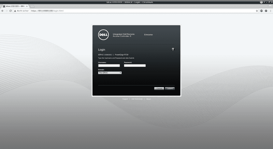This screenshot has width=273, height=149.
Task: Reload the iDRAC login page
Action: [x=11, y=11]
